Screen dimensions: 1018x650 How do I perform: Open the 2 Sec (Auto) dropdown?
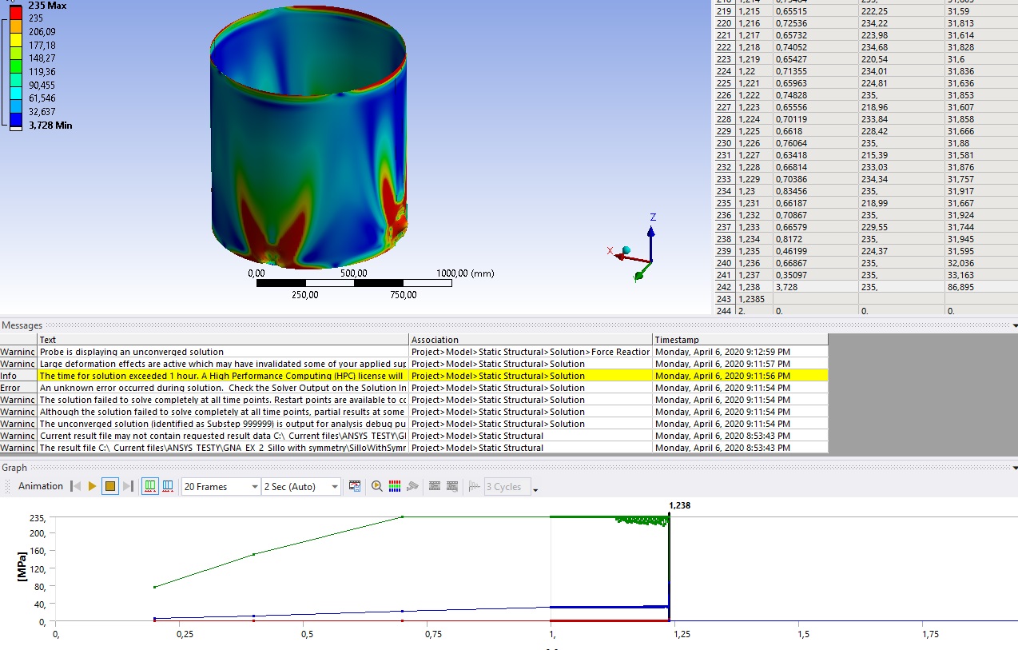coord(301,486)
